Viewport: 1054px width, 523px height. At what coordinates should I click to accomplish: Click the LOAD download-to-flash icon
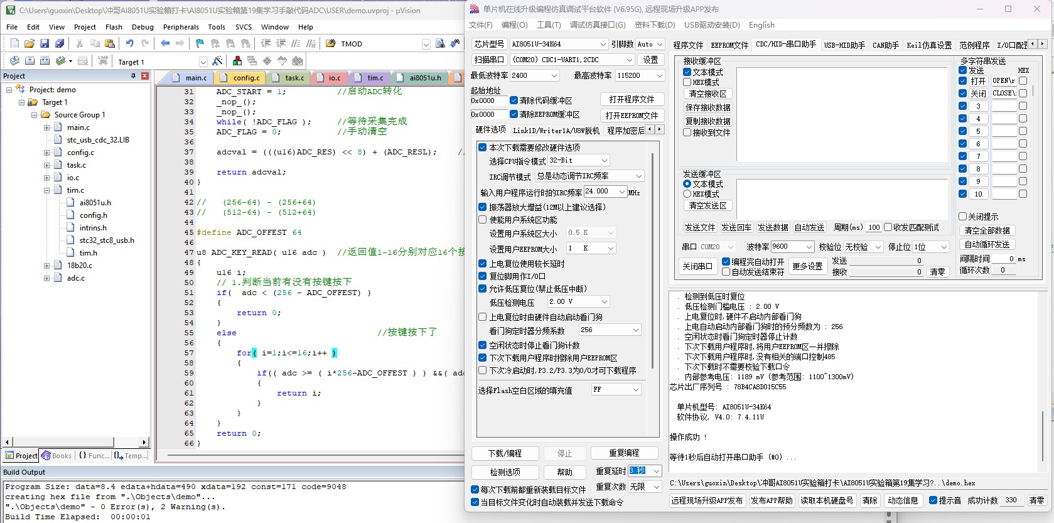tap(103, 61)
